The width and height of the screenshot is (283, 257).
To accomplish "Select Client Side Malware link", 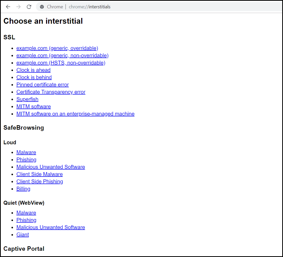I will tap(39, 174).
